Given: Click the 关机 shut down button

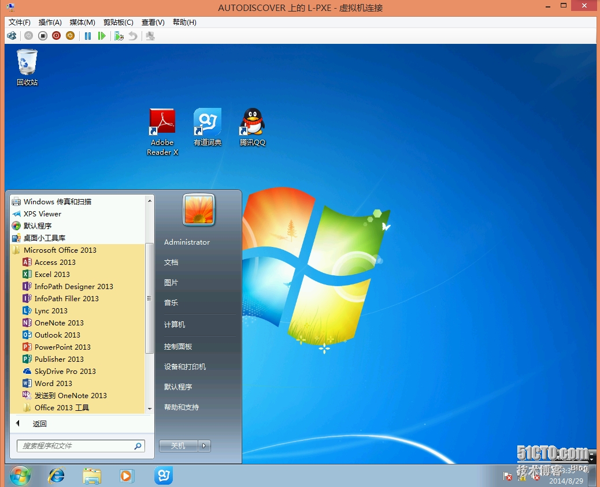Looking at the screenshot, I should 178,446.
